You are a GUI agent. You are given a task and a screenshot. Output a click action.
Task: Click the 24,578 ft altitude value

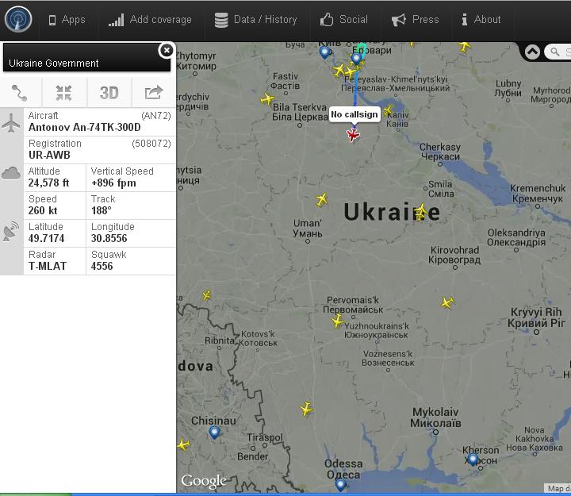point(49,183)
